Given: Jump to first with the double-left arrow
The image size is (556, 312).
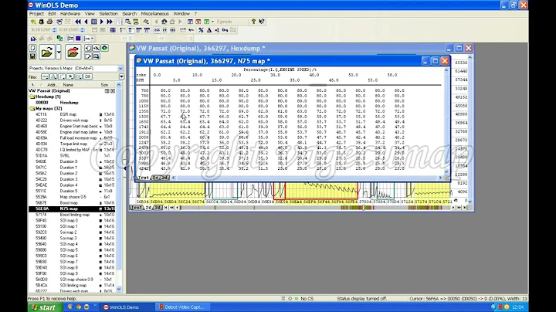Looking at the screenshot, I should 78,22.
